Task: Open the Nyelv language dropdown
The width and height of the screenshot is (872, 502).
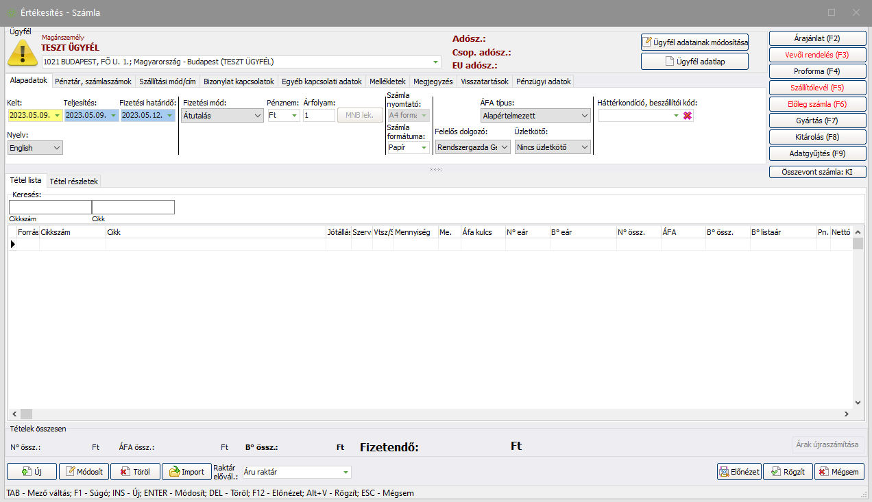Action: pyautogui.click(x=35, y=147)
